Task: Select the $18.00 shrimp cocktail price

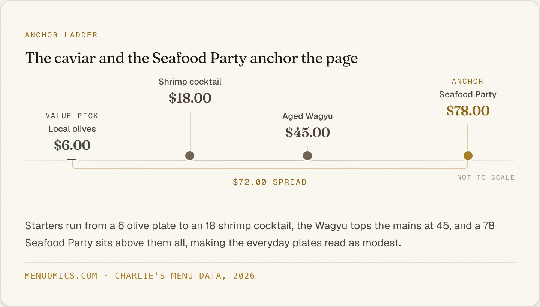Action: (x=190, y=98)
